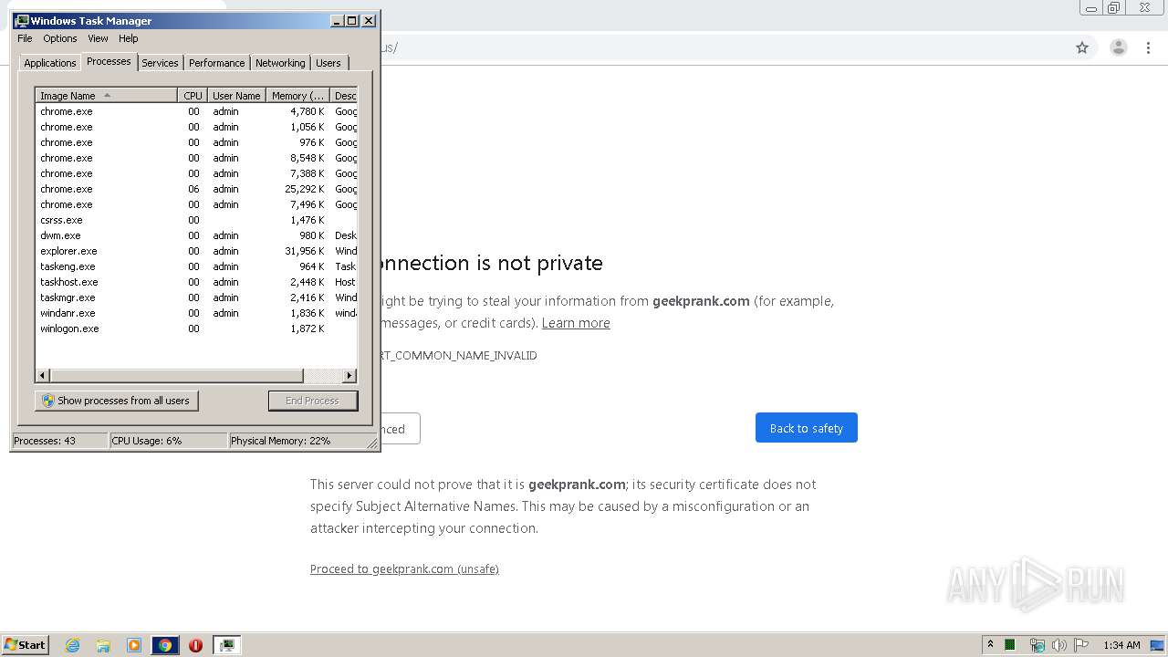This screenshot has height=657, width=1168.
Task: Select the taskhost.exe process row
Action: [196, 282]
